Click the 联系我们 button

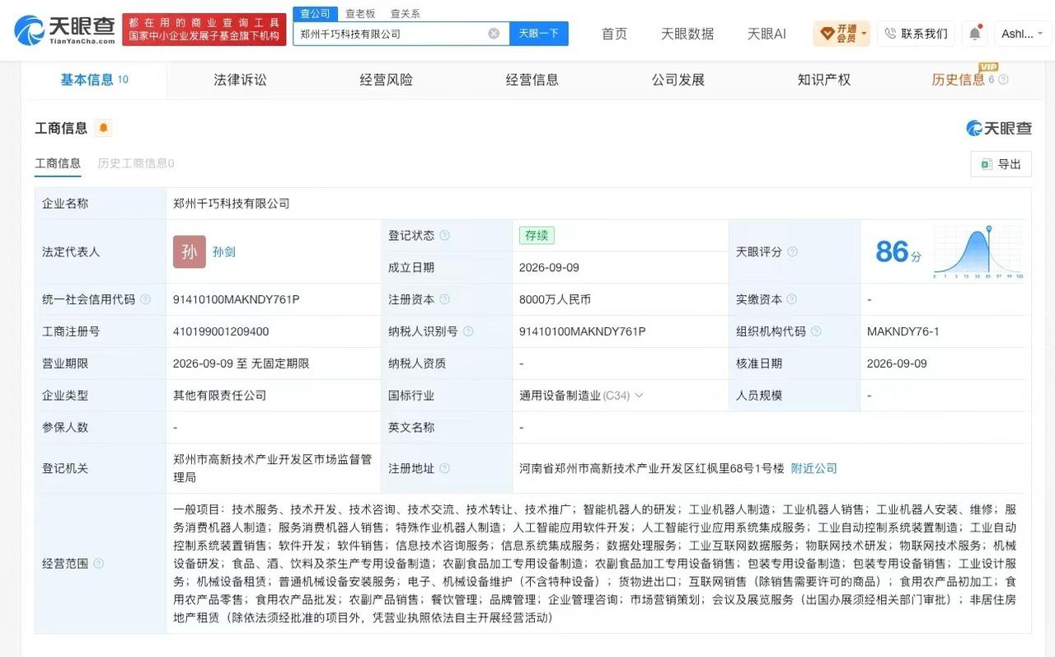coord(916,34)
